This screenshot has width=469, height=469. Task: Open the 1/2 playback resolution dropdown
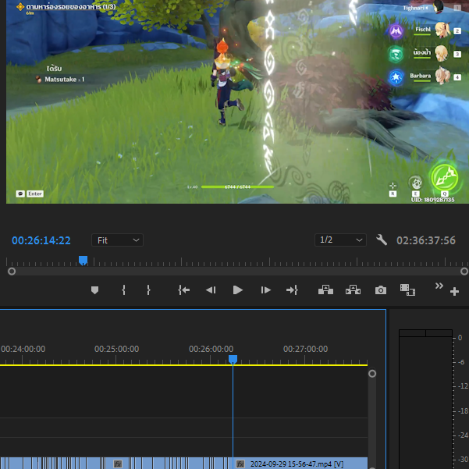pyautogui.click(x=340, y=240)
